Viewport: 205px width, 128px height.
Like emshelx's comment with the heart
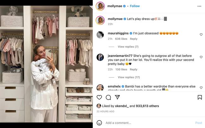[201, 88]
